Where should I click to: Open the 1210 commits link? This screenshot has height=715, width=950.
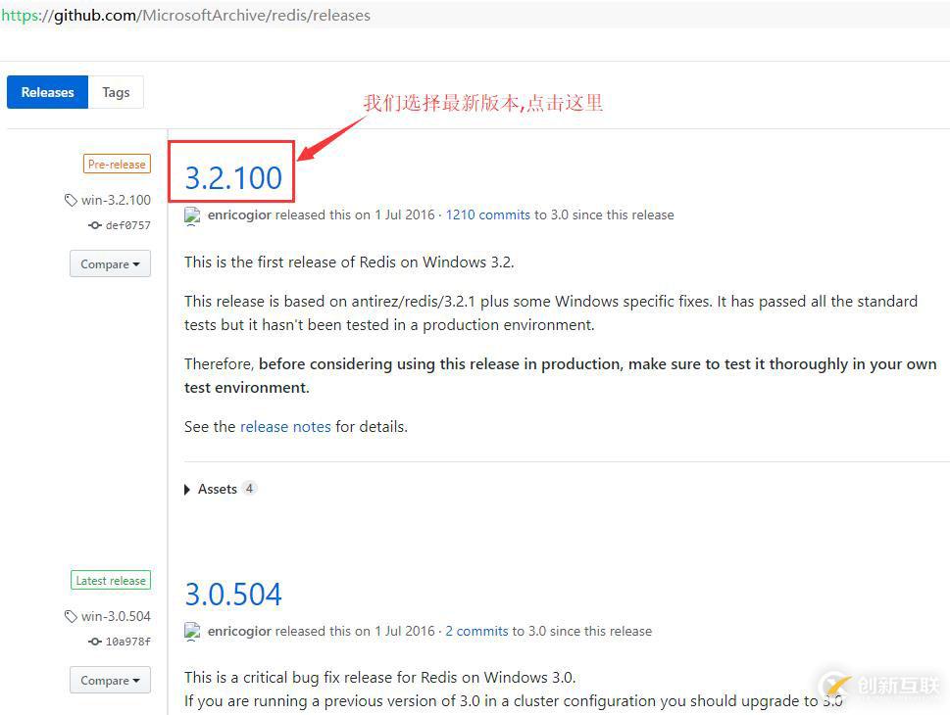(x=487, y=214)
